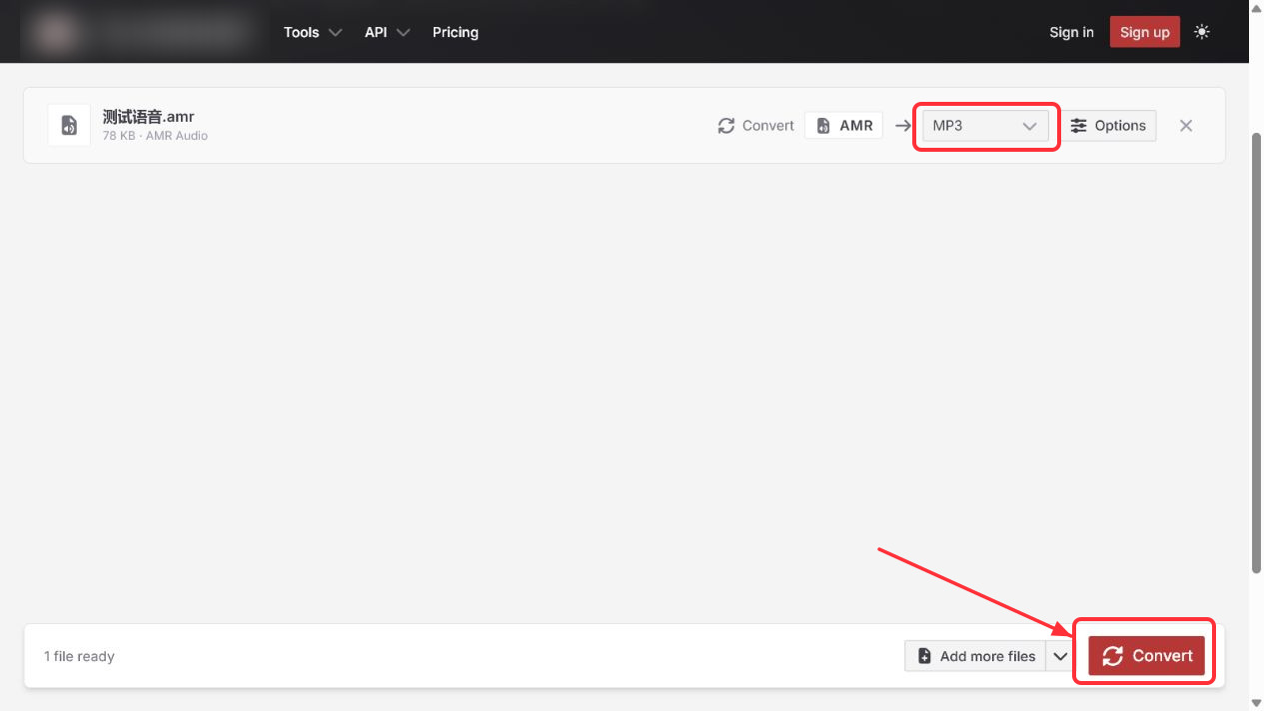
Task: Expand the Tools menu
Action: tap(313, 32)
